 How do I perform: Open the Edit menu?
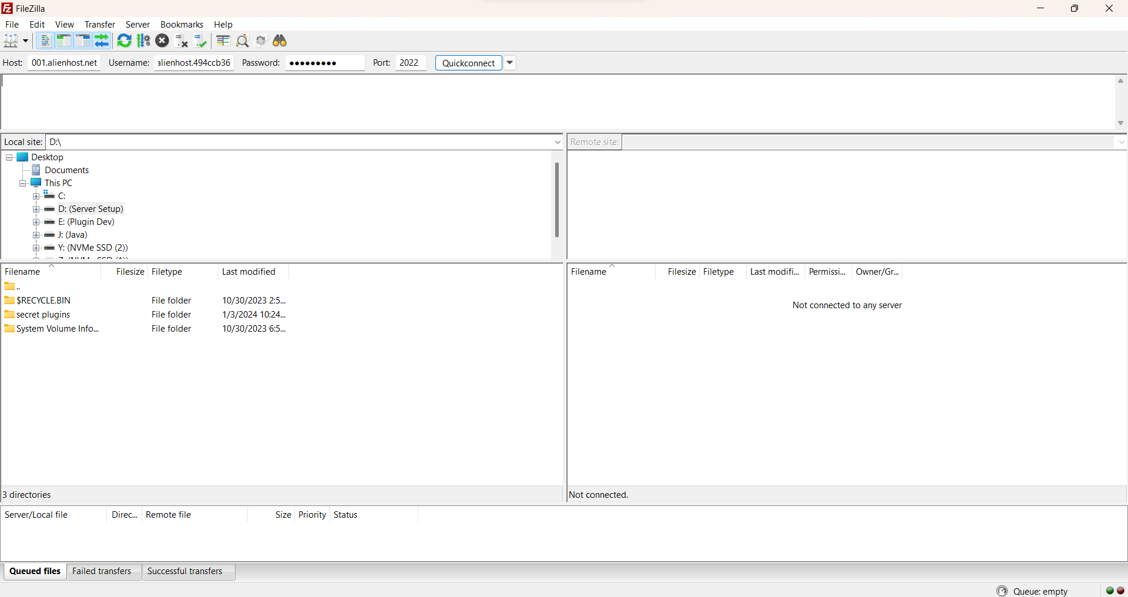tap(37, 25)
